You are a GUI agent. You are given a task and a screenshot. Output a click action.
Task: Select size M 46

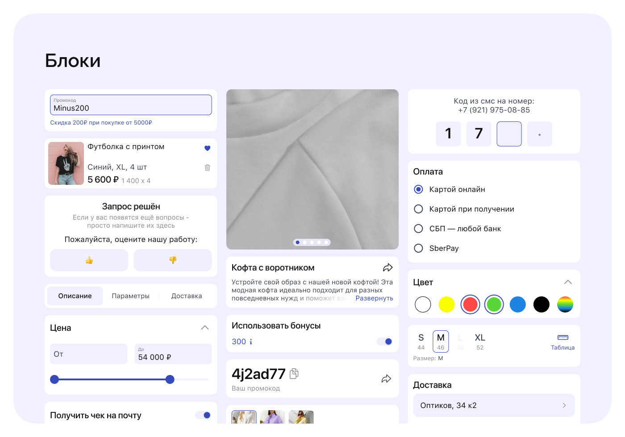(x=441, y=341)
